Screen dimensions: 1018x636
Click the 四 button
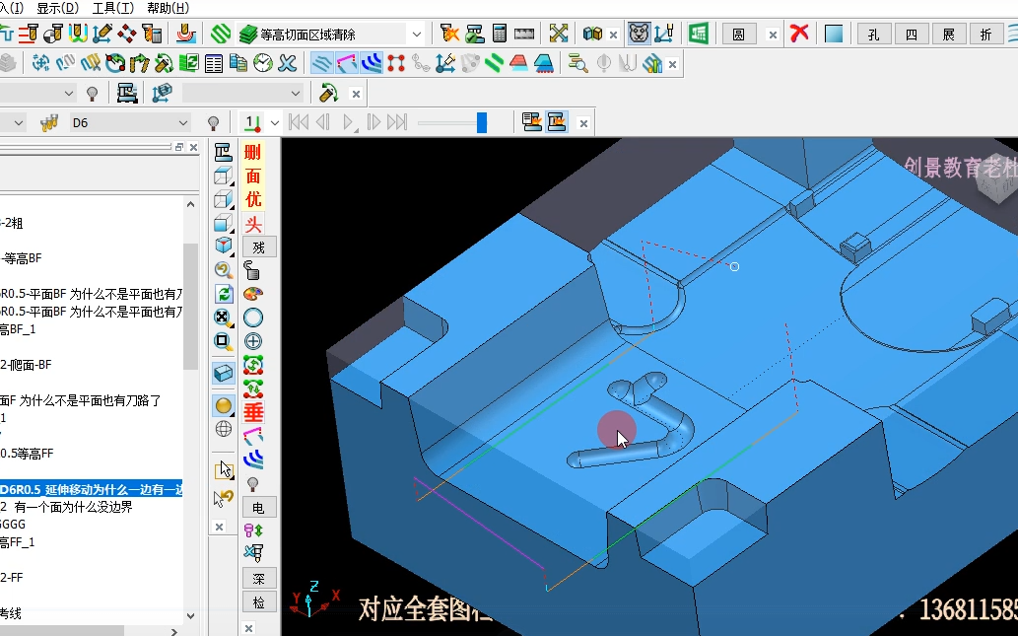(912, 34)
